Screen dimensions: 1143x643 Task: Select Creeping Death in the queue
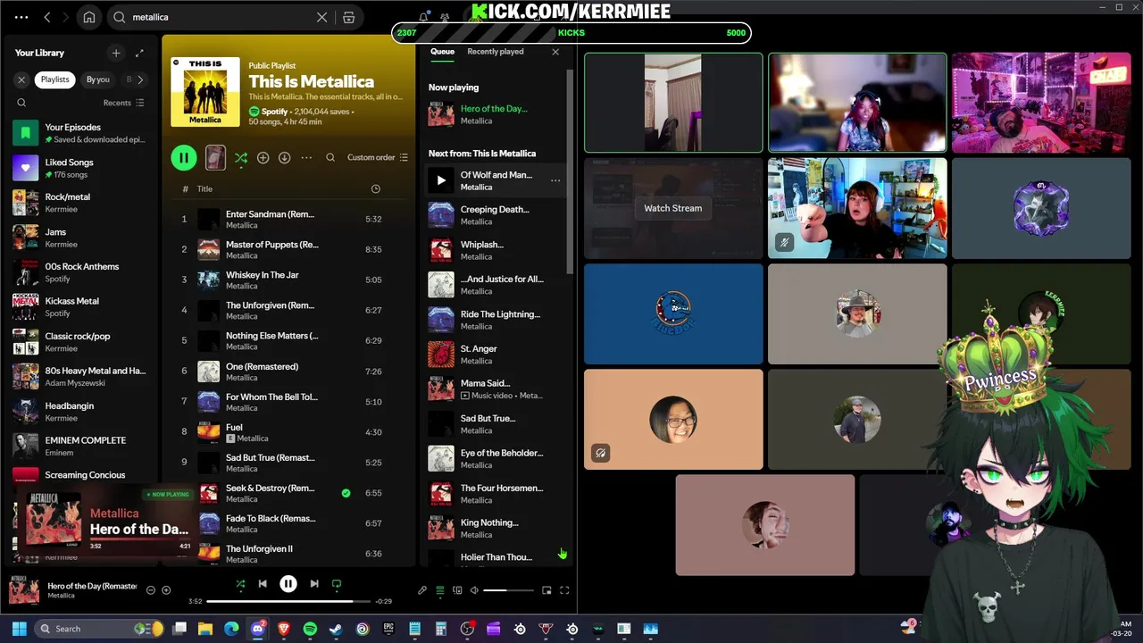point(495,215)
